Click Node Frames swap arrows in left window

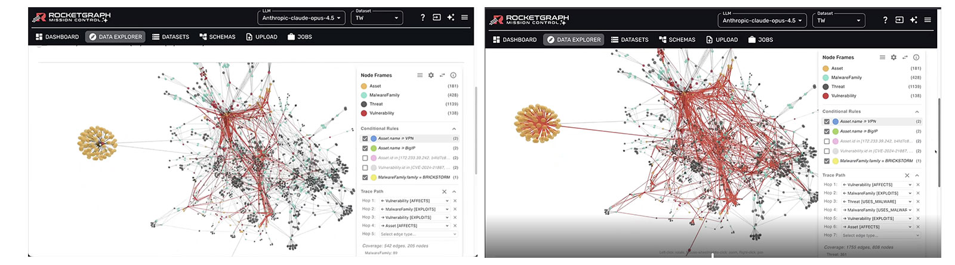(442, 75)
